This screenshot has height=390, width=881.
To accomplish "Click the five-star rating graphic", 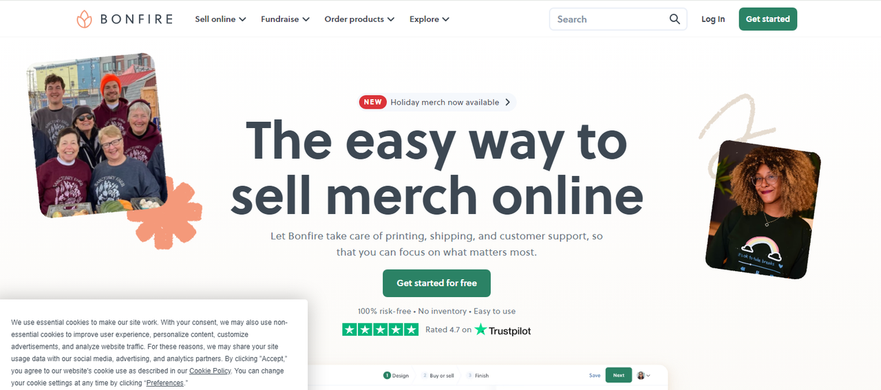I will (x=380, y=330).
